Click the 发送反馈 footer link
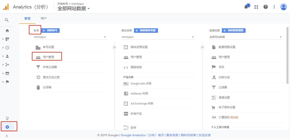This screenshot has height=140, width=290. (204, 135)
